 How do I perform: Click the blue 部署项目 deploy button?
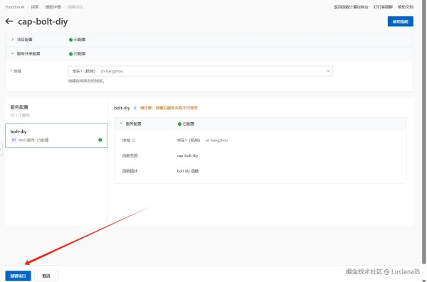pos(18,276)
